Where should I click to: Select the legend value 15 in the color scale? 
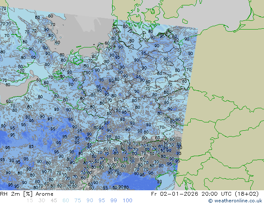pos(30,201)
